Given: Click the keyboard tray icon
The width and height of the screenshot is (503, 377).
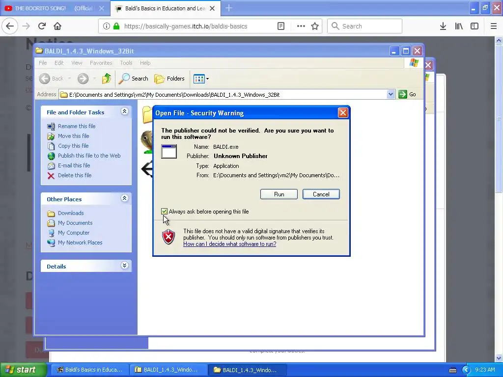Looking at the screenshot, I should tap(452, 370).
